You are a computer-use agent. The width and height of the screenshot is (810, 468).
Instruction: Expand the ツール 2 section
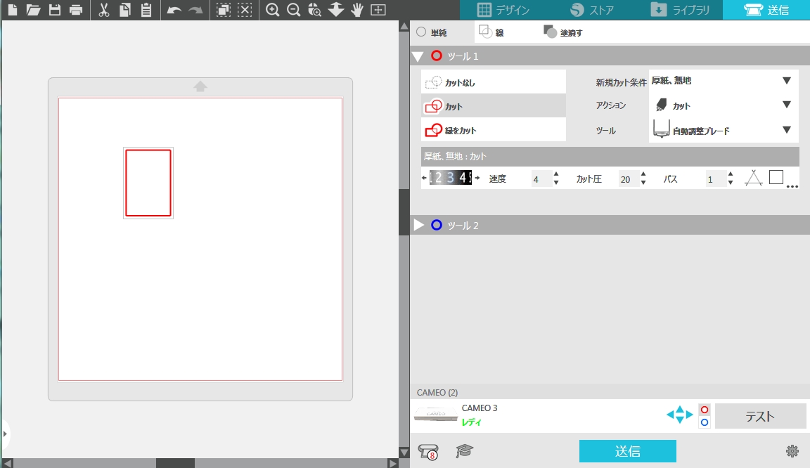(x=419, y=225)
